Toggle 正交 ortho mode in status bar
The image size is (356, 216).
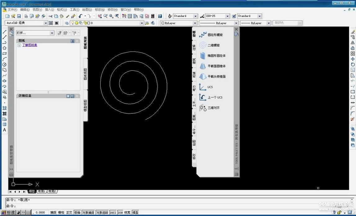click(x=69, y=213)
